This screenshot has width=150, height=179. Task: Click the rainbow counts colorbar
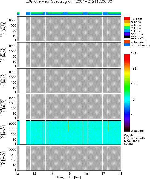tap(127, 93)
